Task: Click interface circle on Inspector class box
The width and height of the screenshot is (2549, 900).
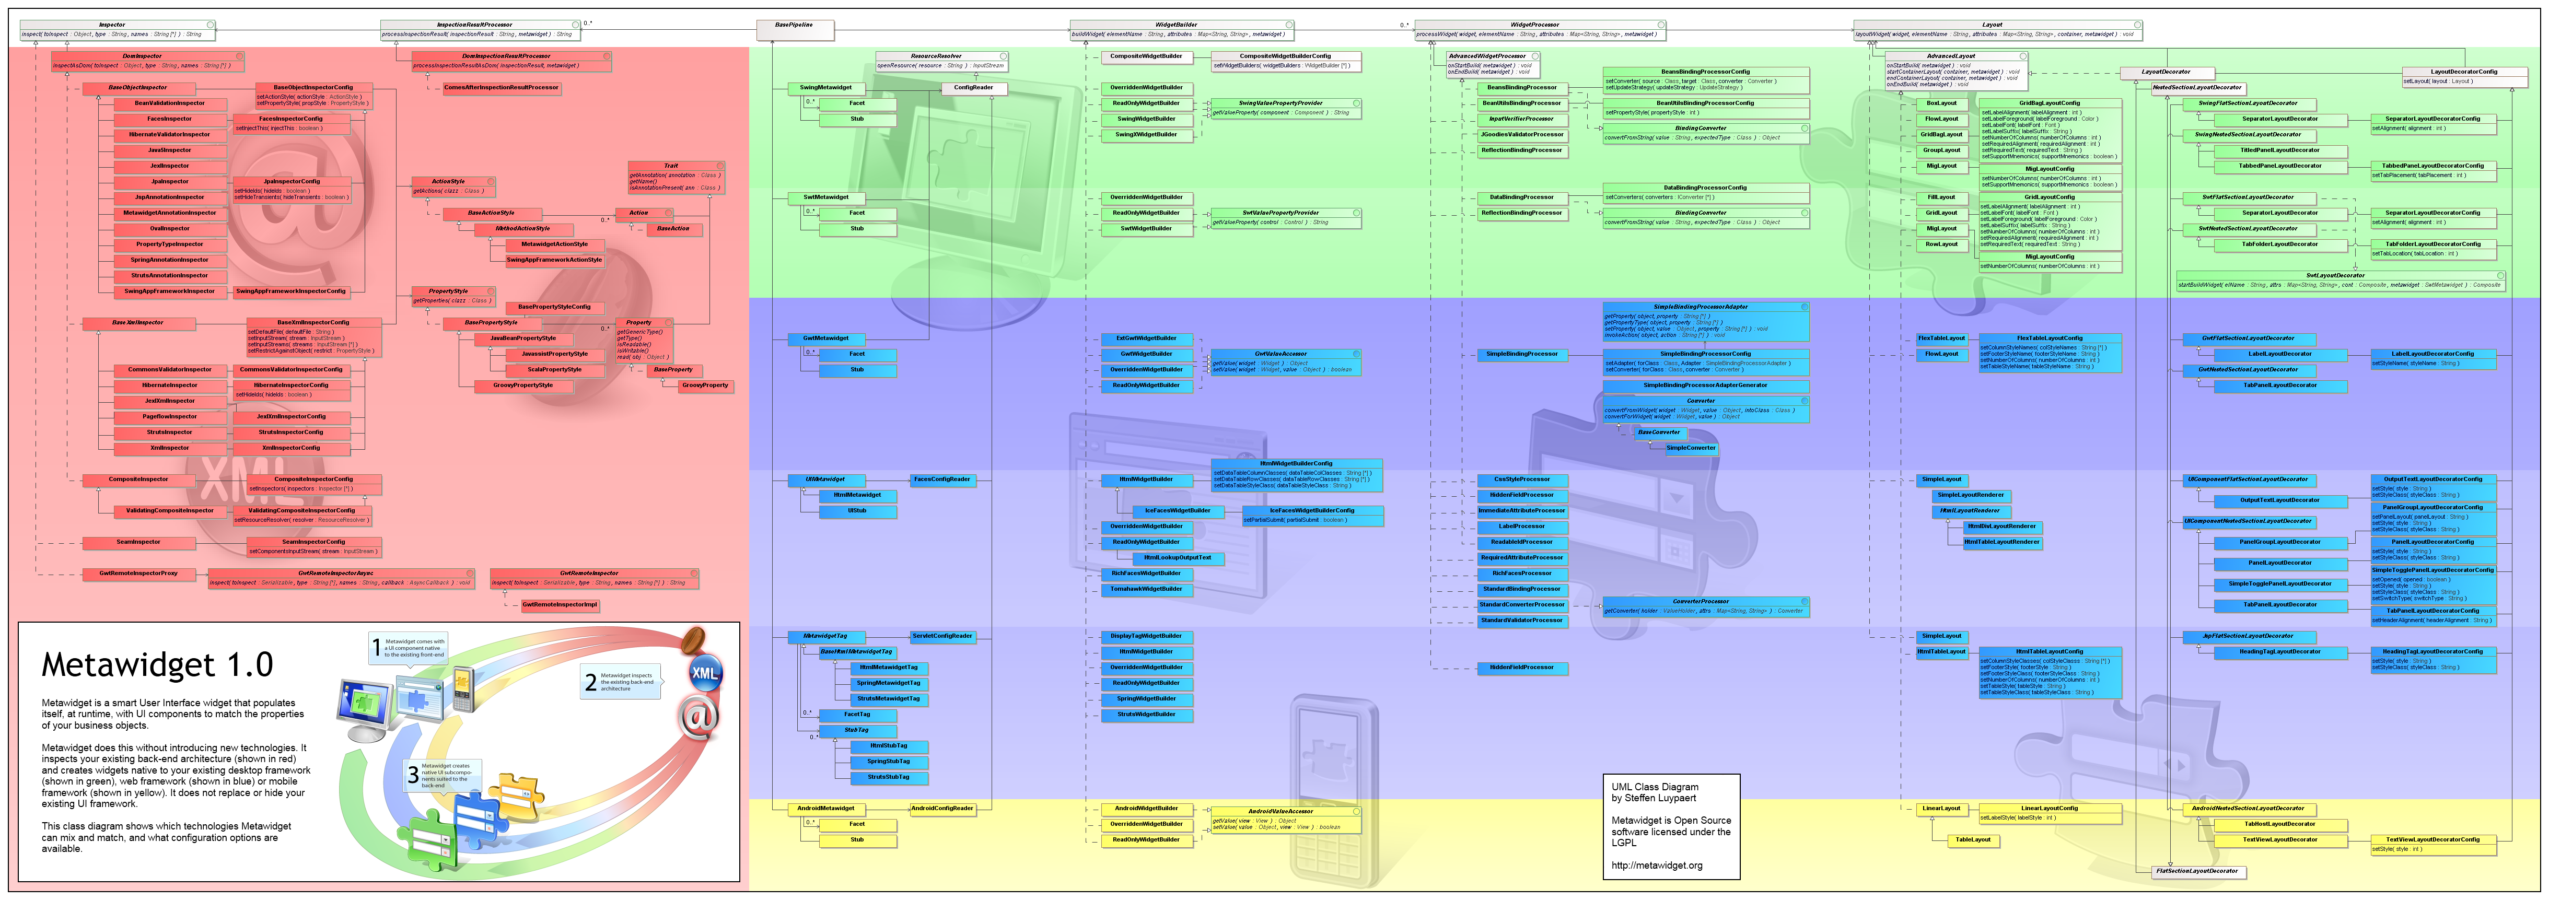Action: [211, 25]
